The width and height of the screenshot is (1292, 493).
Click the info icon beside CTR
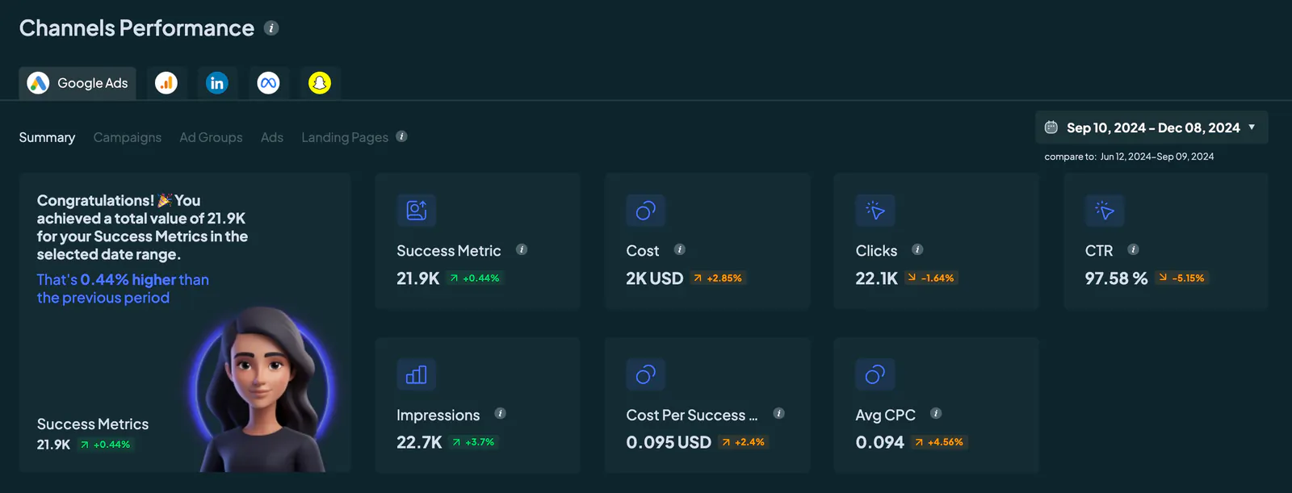1133,249
